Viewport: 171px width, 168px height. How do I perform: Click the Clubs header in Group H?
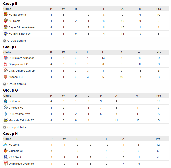[x=7, y=139]
